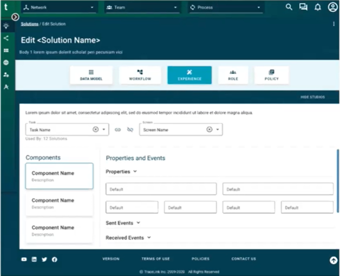Viewport: 340px width, 276px height.
Task: Open the three-dot more options menu
Action: pos(334,24)
